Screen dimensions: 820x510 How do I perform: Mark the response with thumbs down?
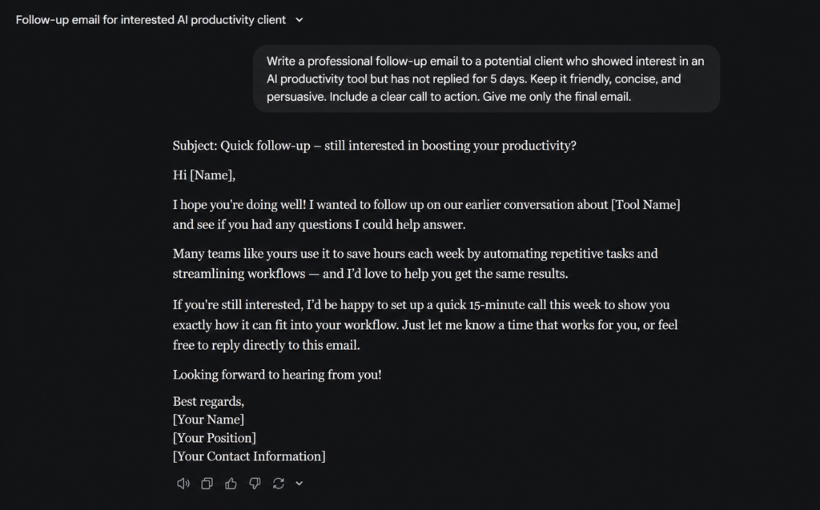[x=255, y=484]
